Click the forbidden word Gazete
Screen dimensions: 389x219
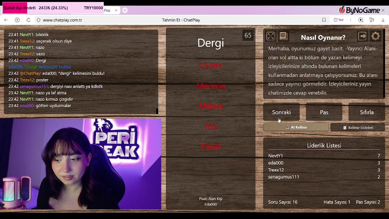click(x=211, y=66)
